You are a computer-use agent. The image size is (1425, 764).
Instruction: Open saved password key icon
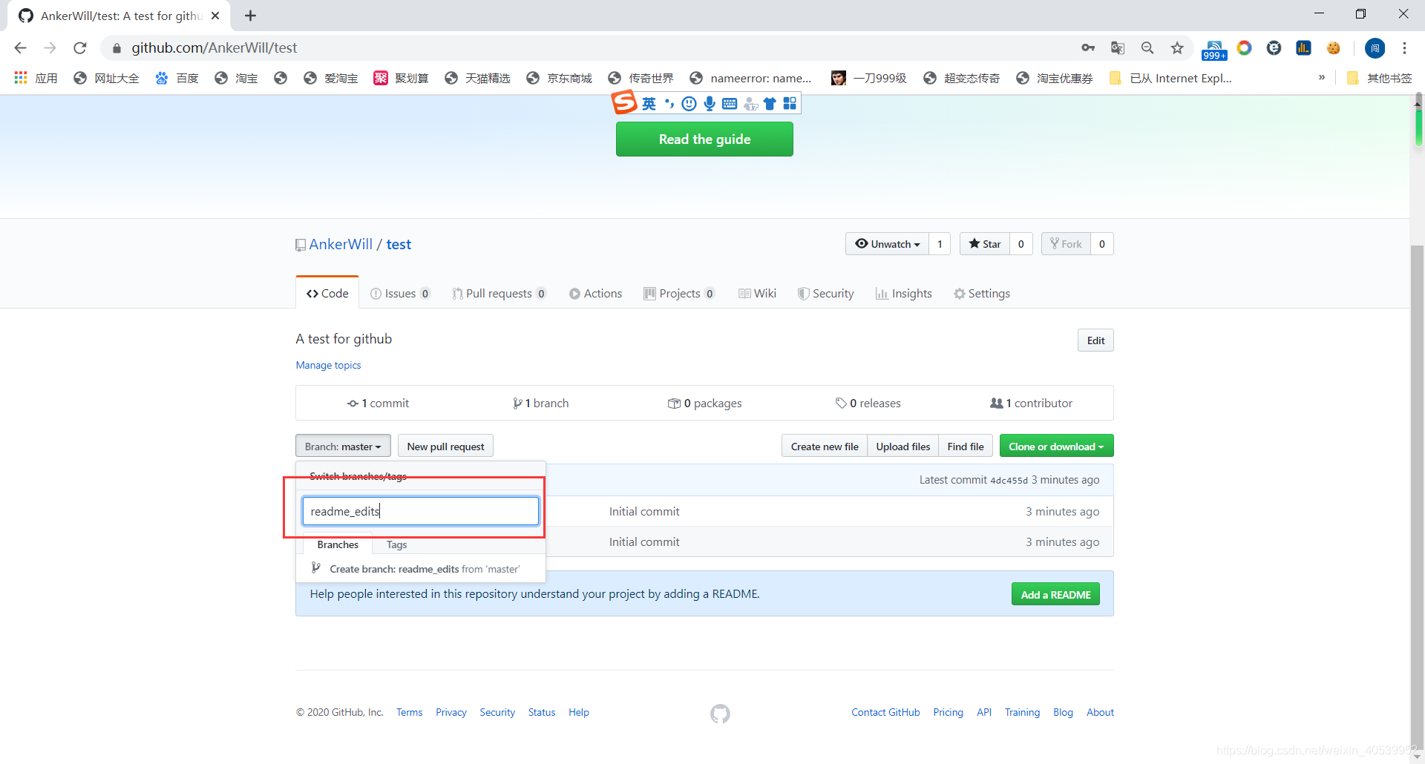[1088, 48]
